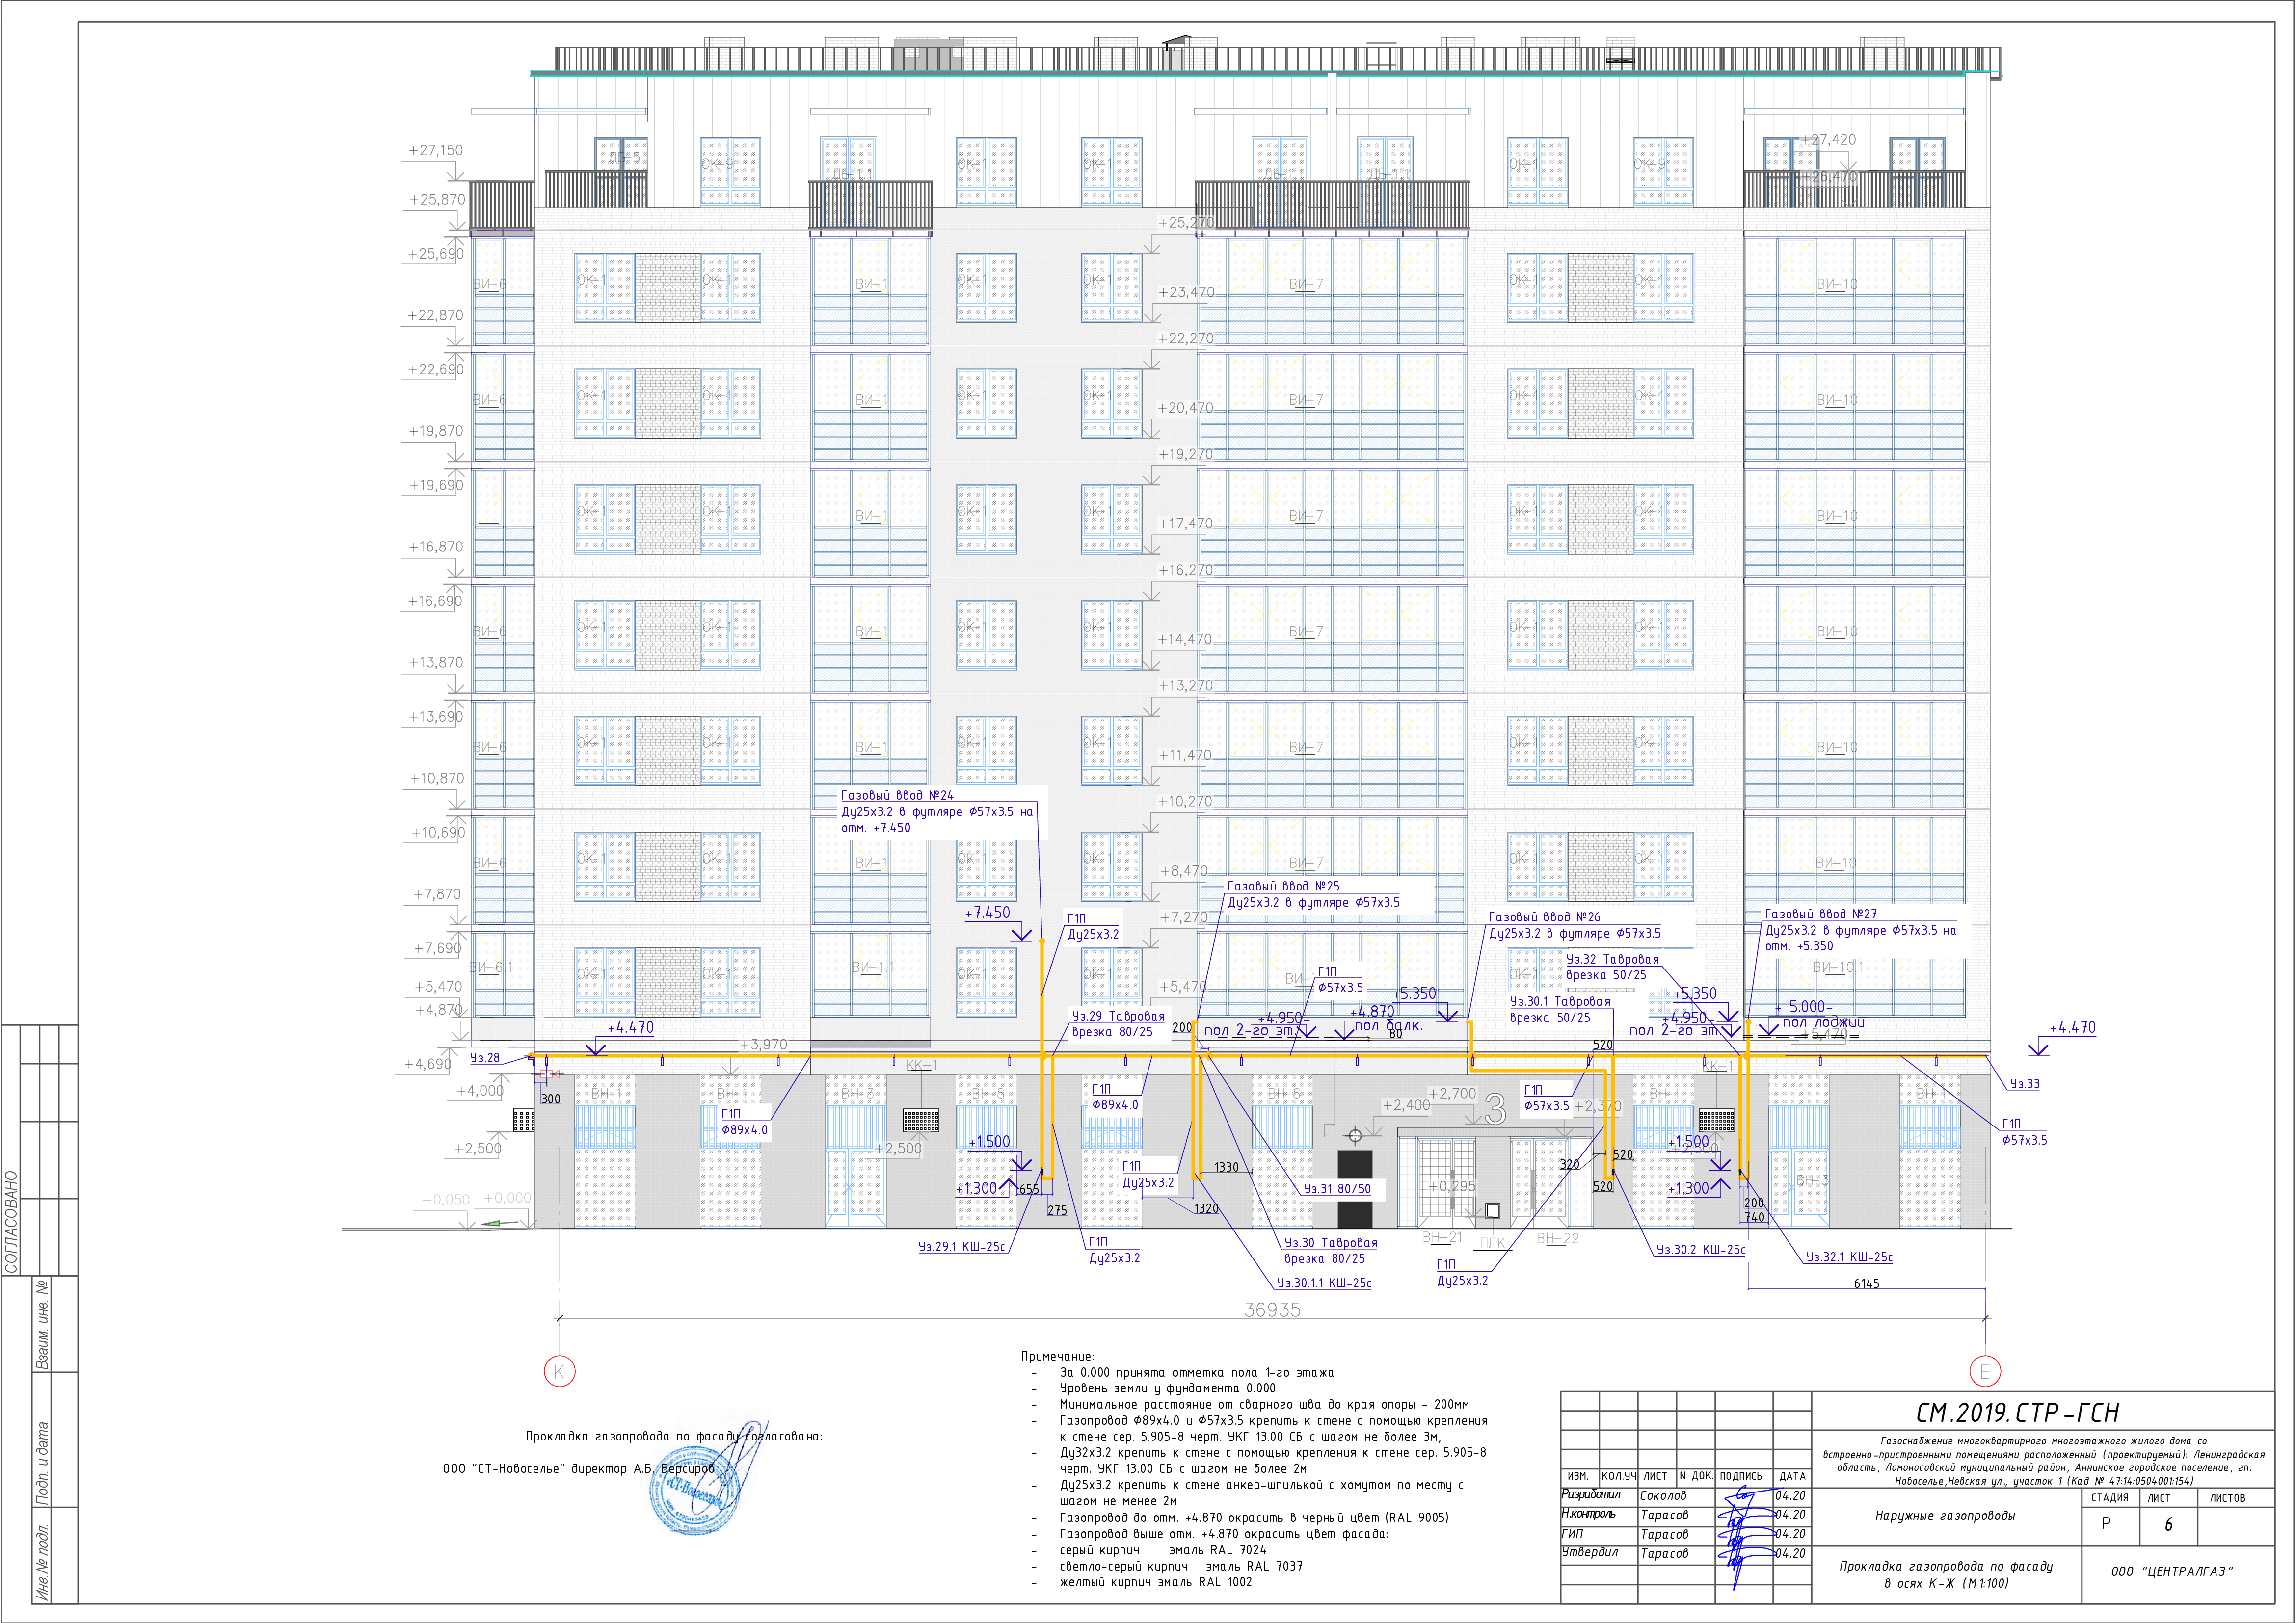Select developer name 'Соколов'
Screen dimensions: 2296x1623
pos(1663,1496)
